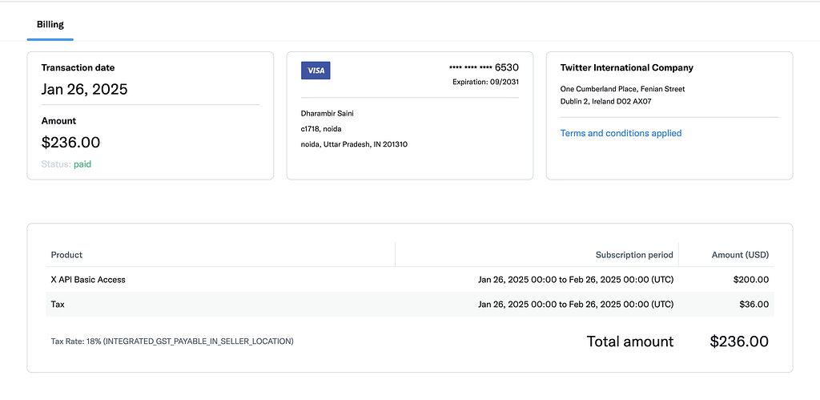Screen dimensions: 820x400
Task: Click the Jan 26, 2025 transaction date
Action: tap(84, 89)
